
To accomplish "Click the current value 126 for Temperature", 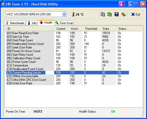I will pos(58,65).
